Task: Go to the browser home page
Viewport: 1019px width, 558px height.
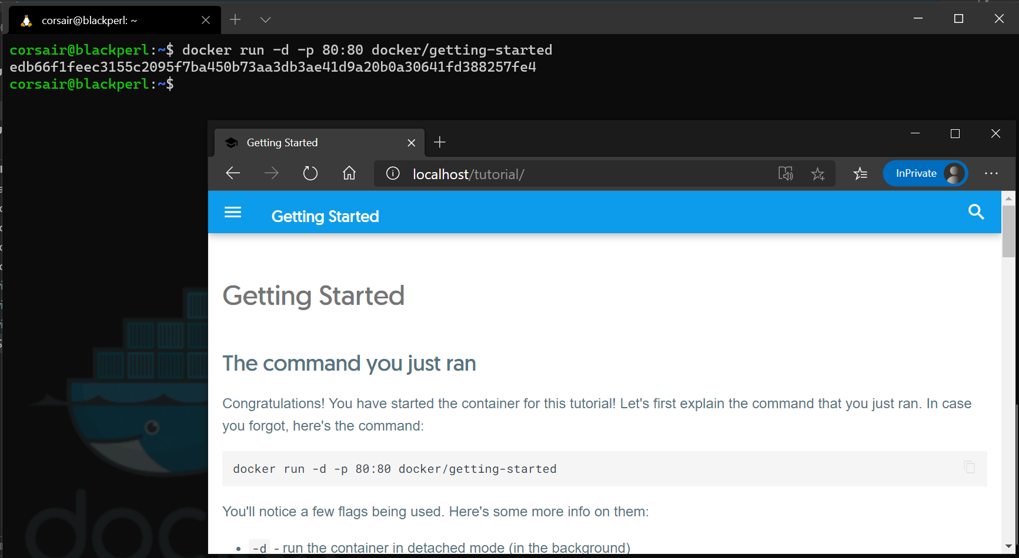Action: point(349,174)
